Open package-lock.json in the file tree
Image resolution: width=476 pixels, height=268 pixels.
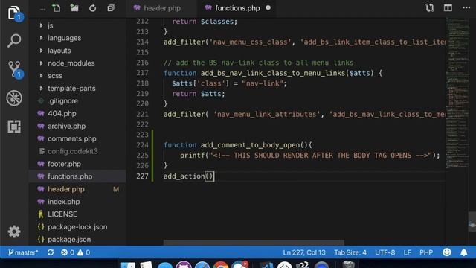[77, 227]
